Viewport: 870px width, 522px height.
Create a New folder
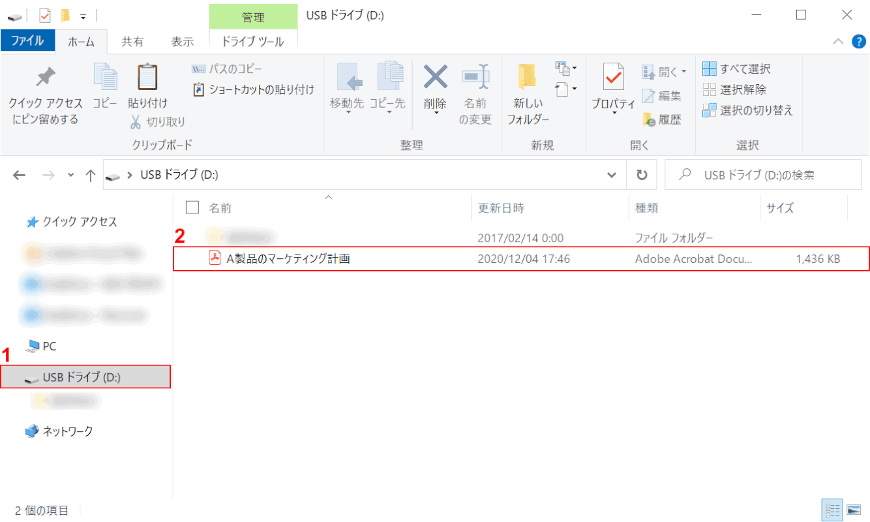(x=528, y=93)
